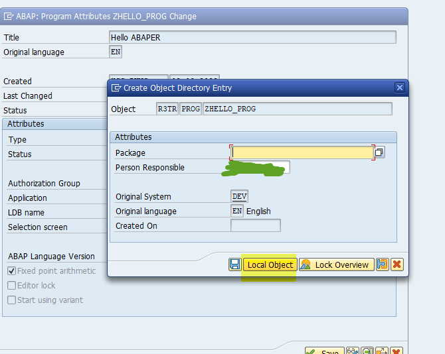
Task: Click the Create Object Directory Entry title icon
Action: point(116,88)
